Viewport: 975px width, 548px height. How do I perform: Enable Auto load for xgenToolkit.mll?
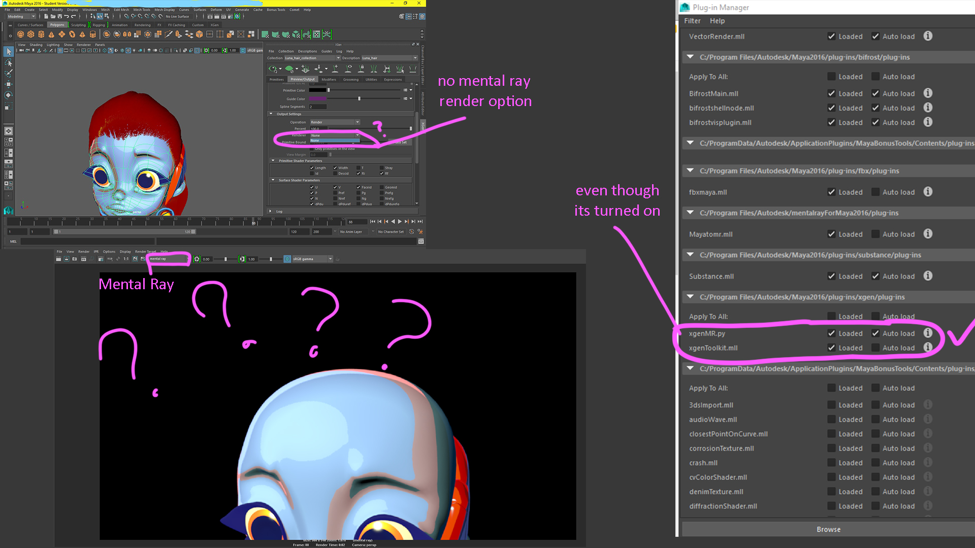875,348
